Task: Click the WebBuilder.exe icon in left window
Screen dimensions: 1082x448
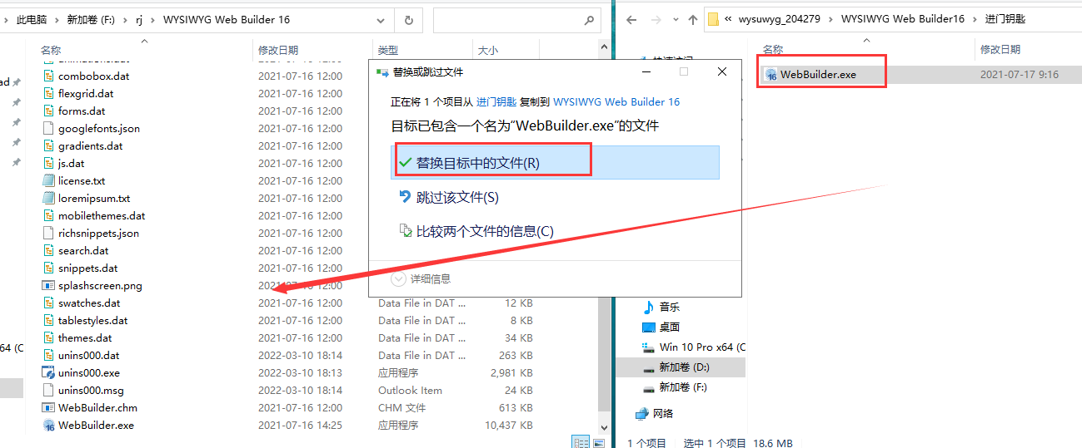Action: [48, 425]
